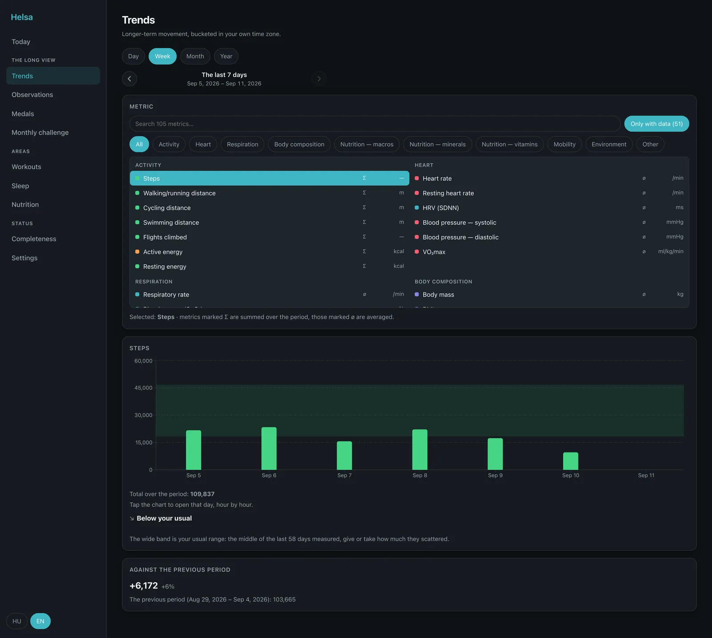Select the HRV (SDNN) metric
This screenshot has height=638, width=712.
[549, 208]
